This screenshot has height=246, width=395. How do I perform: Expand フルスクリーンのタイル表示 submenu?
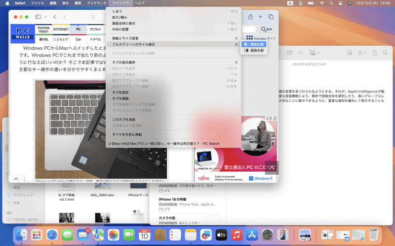pos(173,44)
